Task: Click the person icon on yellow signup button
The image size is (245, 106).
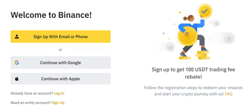Action: 17,37
